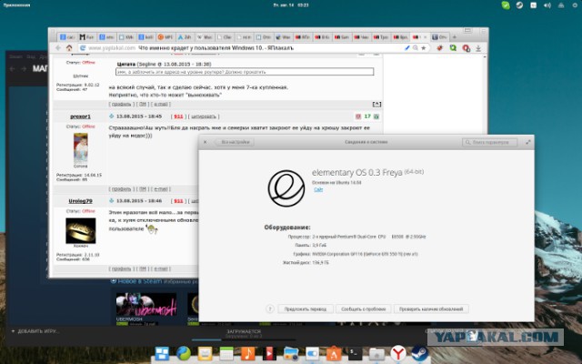
Task: Click the Steam icon in the dock
Action: pos(419,353)
